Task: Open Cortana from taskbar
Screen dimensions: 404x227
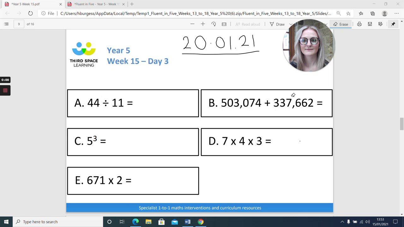Action: click(109, 222)
